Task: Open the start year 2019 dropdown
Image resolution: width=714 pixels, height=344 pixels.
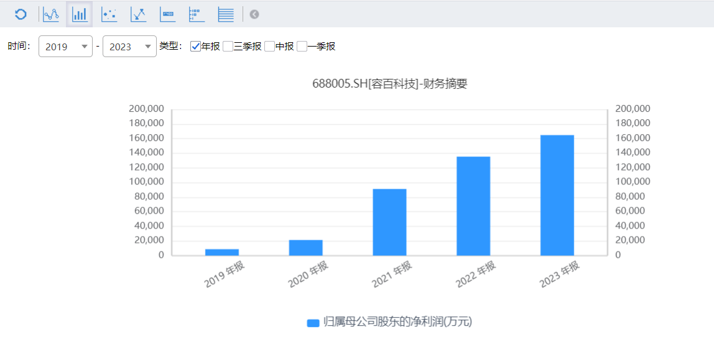Action: coord(65,47)
